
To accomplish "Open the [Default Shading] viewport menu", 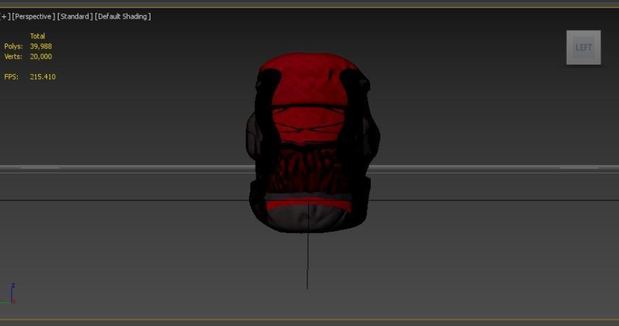I will [x=122, y=16].
